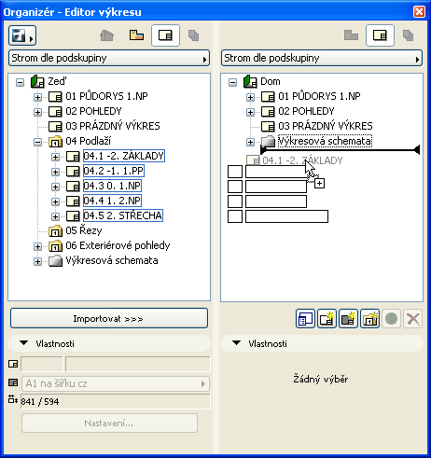Screen dimensions: 431x458
Task: Collapse the right Vlastnosti section
Action: coord(236,343)
